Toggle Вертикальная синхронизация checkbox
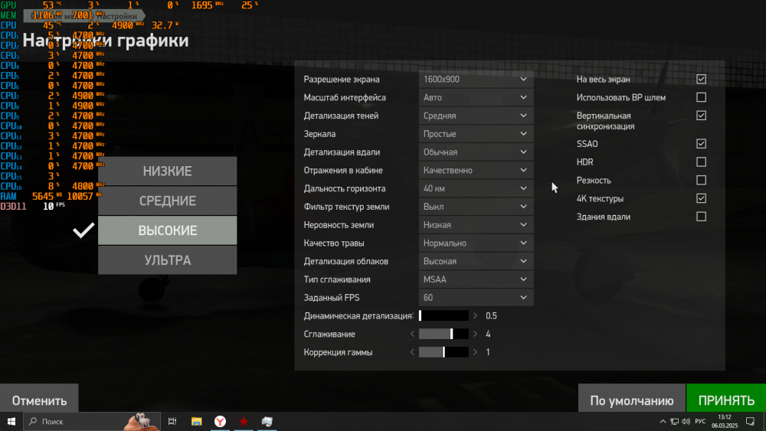 click(701, 116)
